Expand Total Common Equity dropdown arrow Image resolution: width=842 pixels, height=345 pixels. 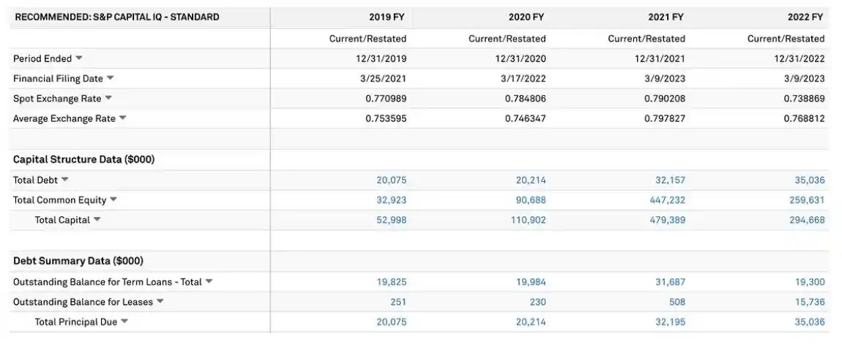(113, 200)
